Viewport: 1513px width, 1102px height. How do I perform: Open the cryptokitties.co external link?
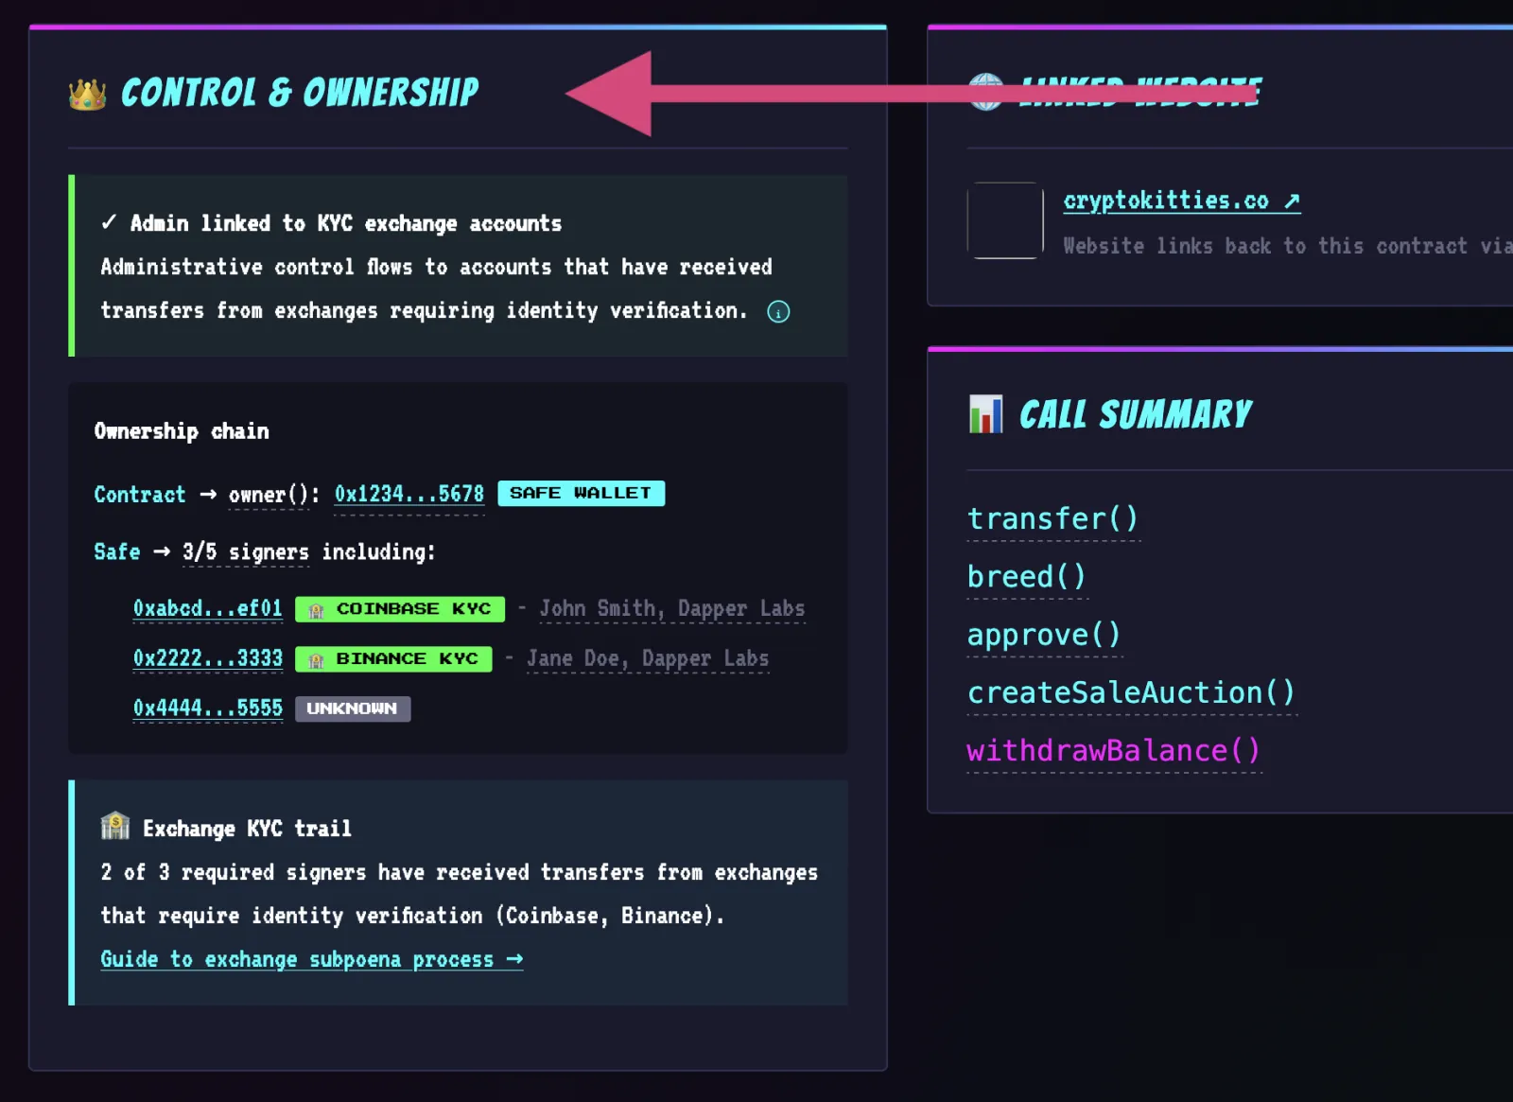click(1182, 201)
